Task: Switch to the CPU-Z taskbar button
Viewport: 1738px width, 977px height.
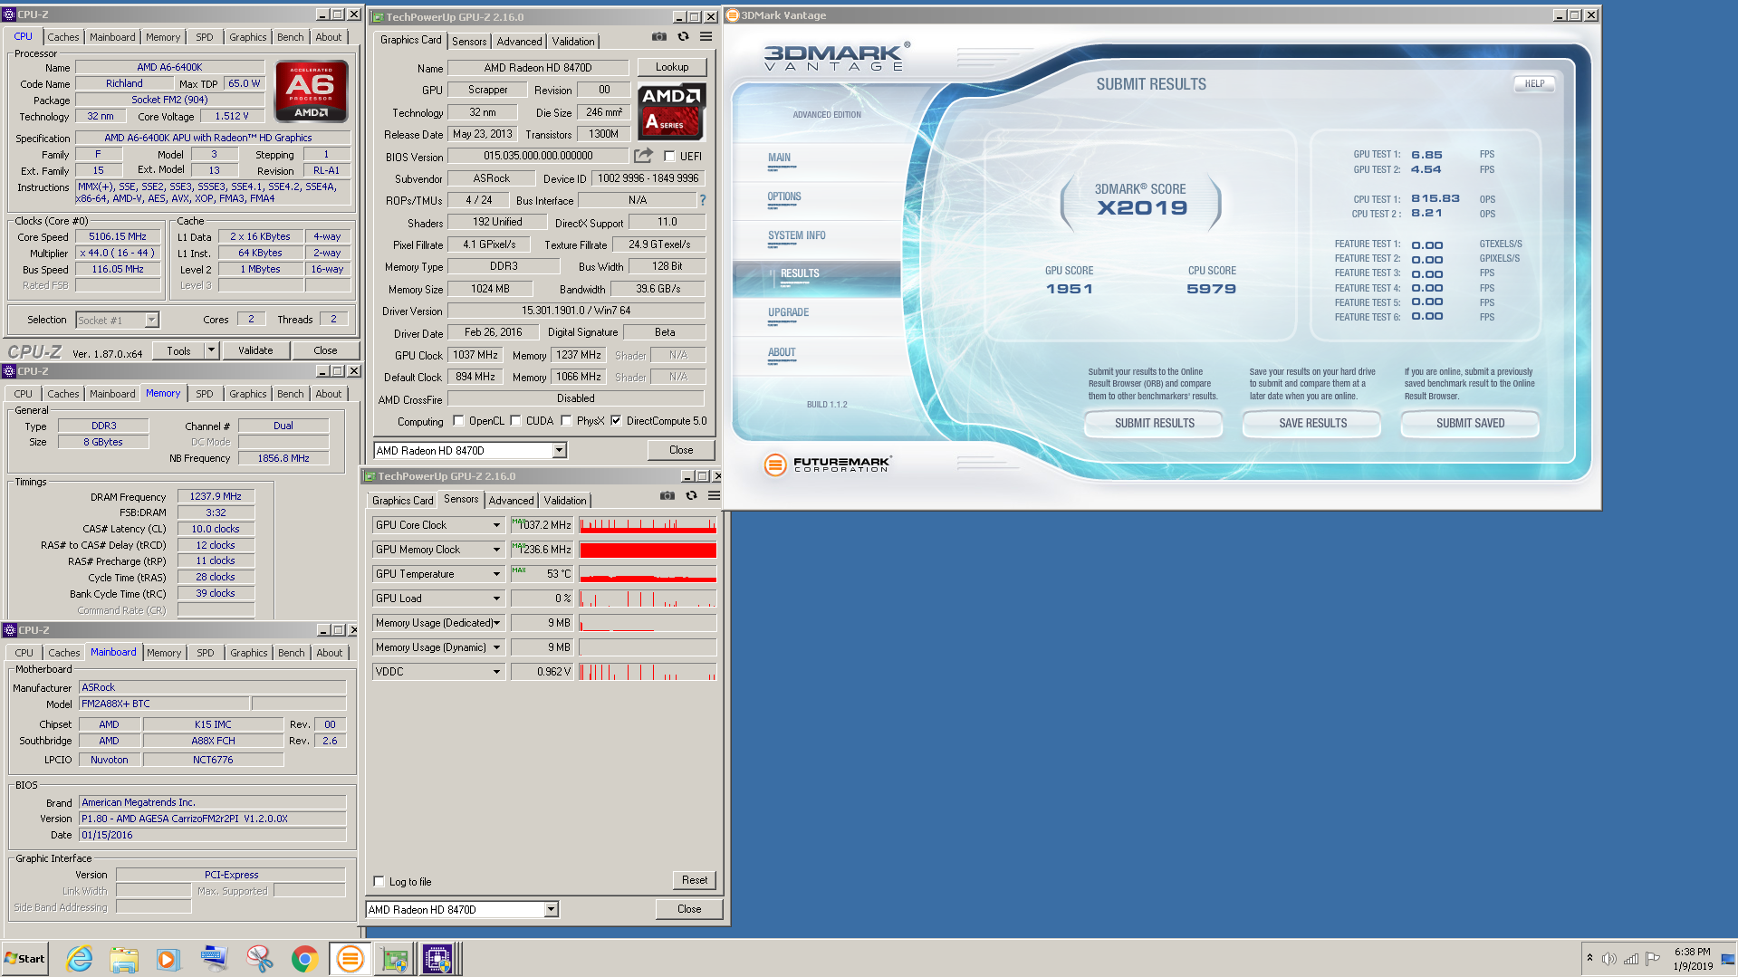Action: tap(439, 959)
